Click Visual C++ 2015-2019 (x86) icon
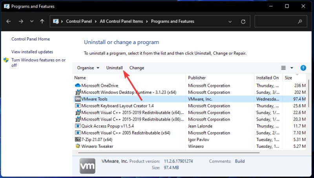 (78, 119)
